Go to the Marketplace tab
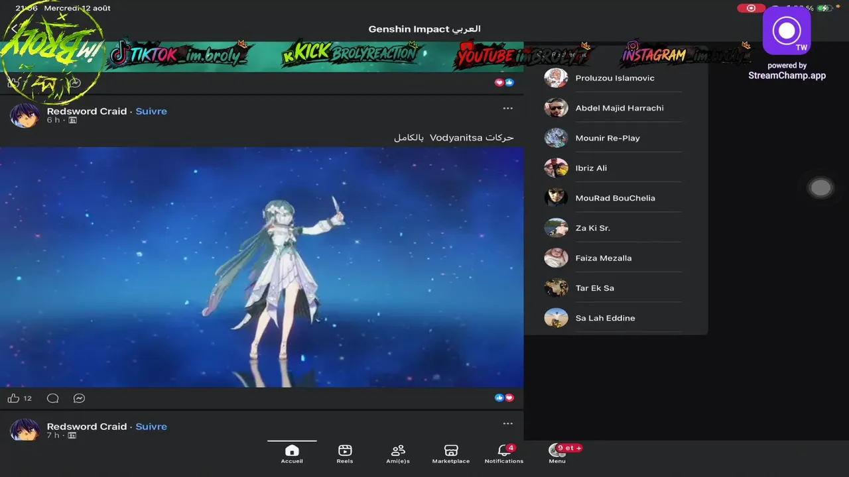The width and height of the screenshot is (849, 477). click(x=451, y=454)
